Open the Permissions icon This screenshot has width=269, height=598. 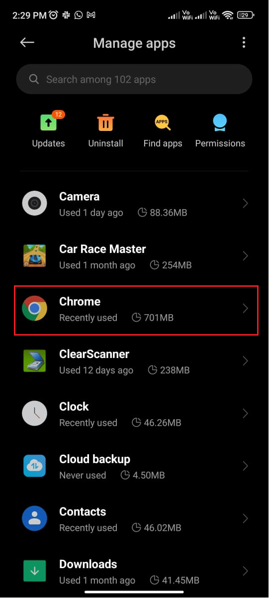coord(220,122)
